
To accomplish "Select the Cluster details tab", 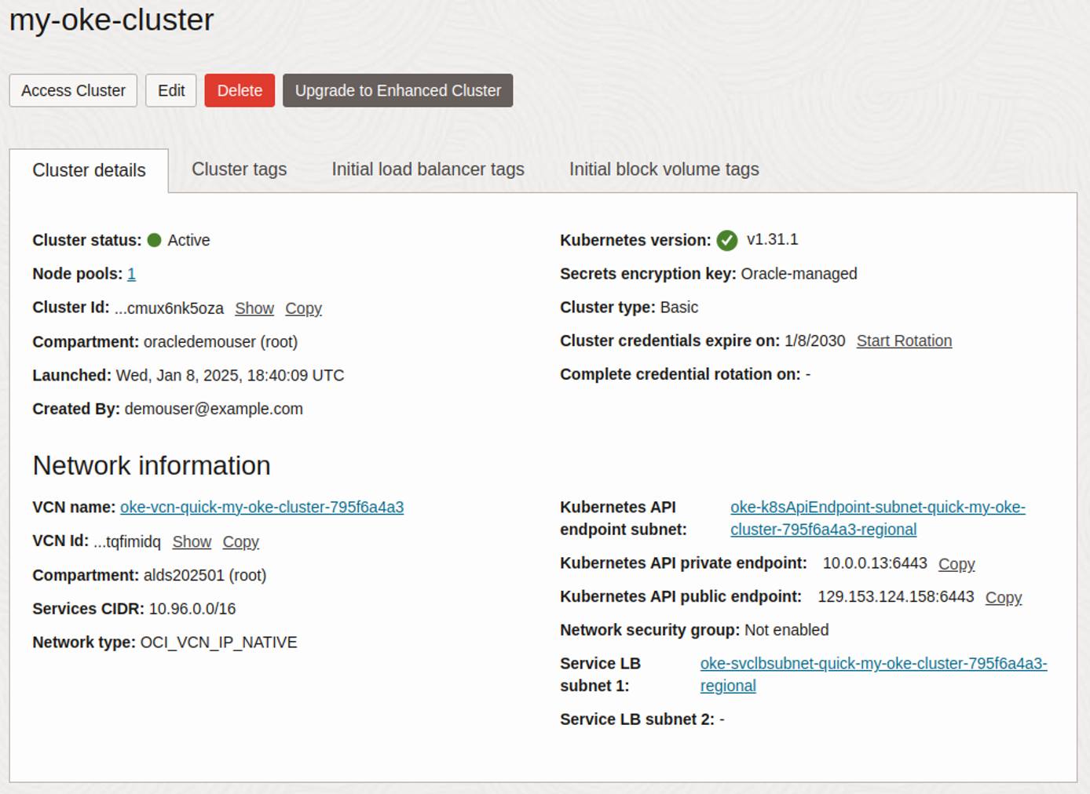I will 89,170.
